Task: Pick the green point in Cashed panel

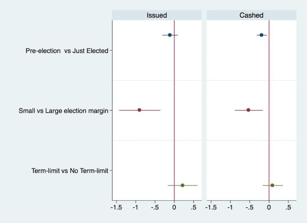Action: [272, 185]
